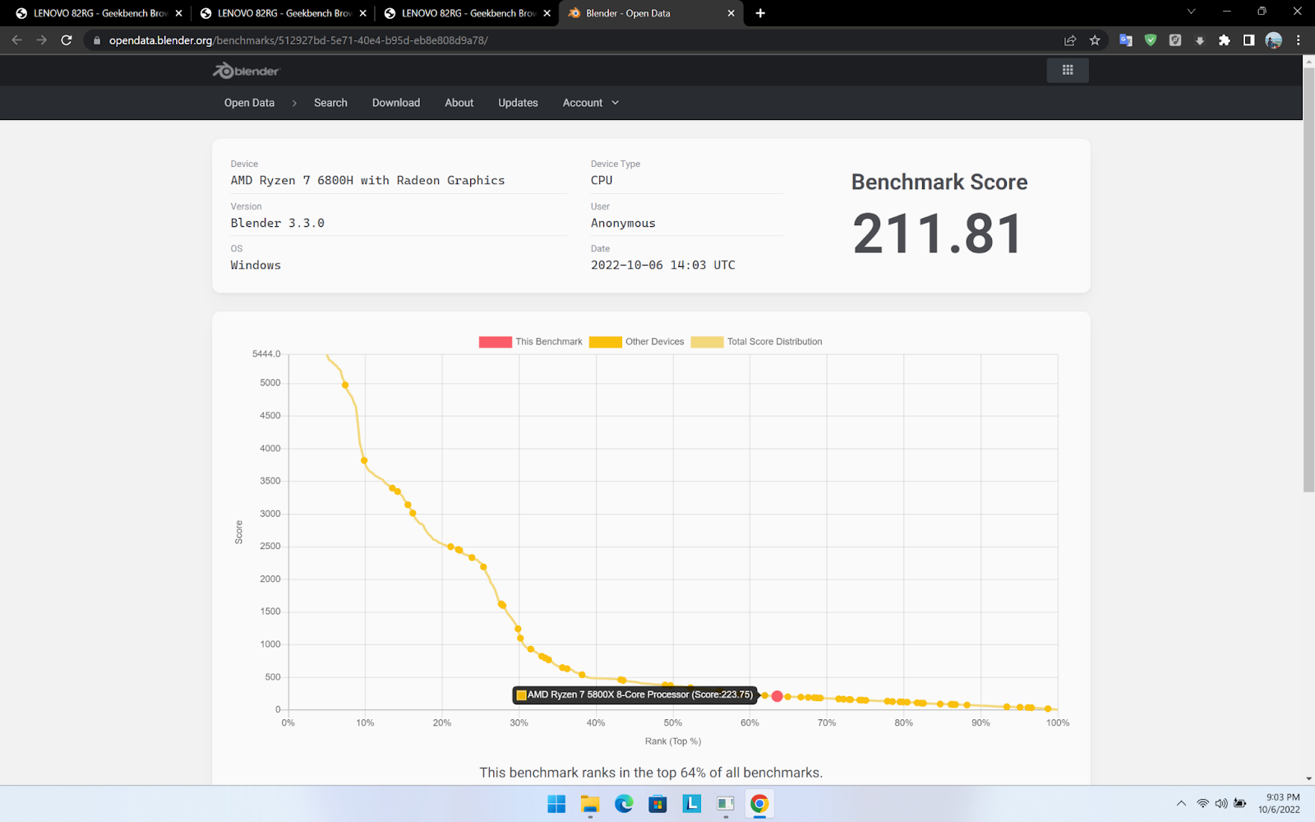
Task: Click the Blender logo in site header
Action: (246, 71)
